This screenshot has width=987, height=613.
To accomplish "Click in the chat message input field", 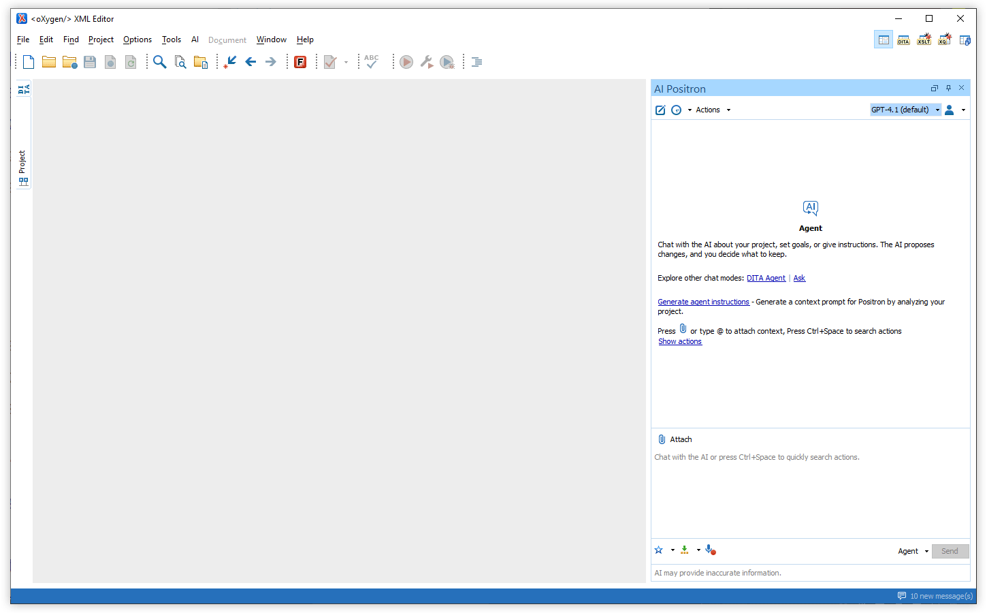I will point(810,490).
